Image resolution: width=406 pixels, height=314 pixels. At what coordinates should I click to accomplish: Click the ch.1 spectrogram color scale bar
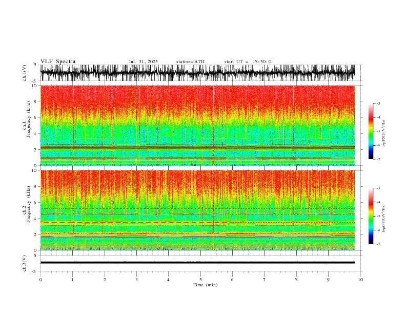(371, 131)
